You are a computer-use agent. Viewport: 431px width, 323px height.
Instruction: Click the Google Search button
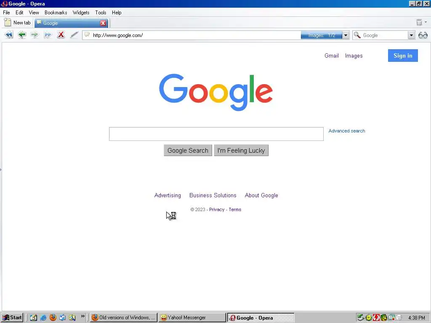[188, 150]
